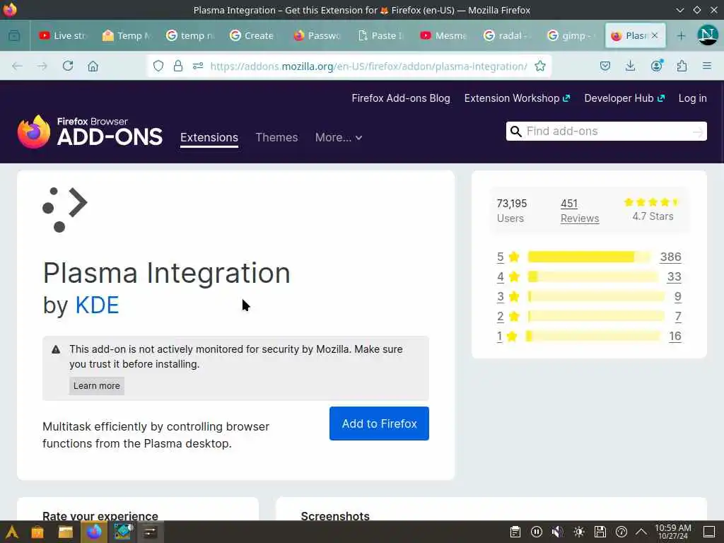Open the Downloads panel
Viewport: 724px width, 543px height.
(x=630, y=66)
